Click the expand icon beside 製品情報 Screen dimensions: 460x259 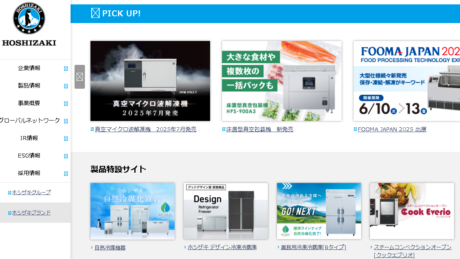coord(66,86)
